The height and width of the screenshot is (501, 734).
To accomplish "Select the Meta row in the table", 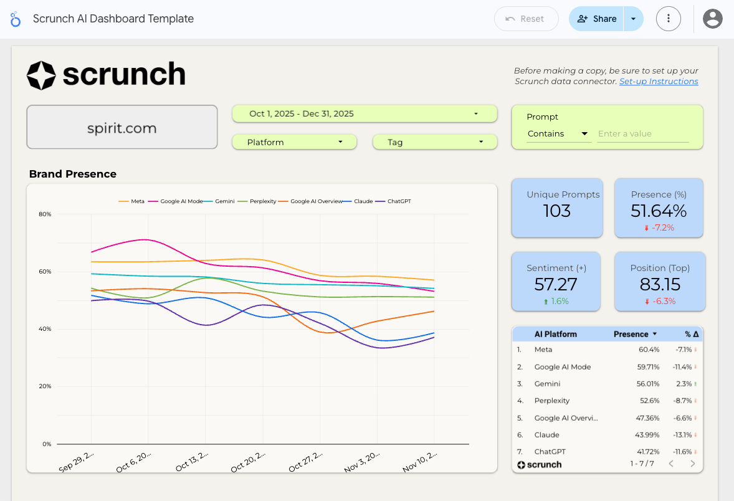I will [607, 350].
